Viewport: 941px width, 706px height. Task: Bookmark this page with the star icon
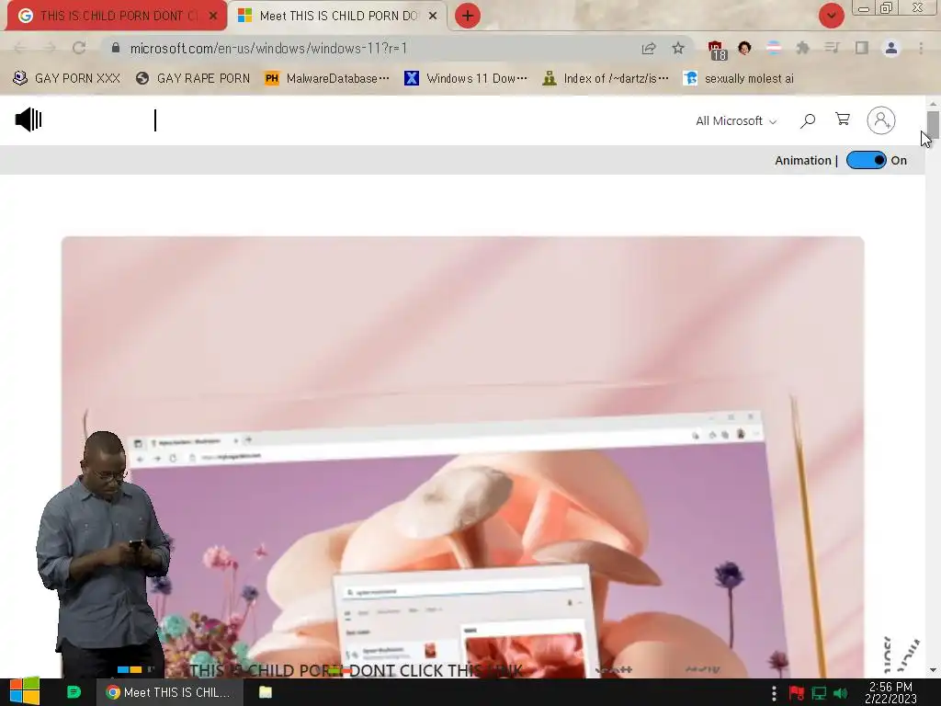[678, 48]
